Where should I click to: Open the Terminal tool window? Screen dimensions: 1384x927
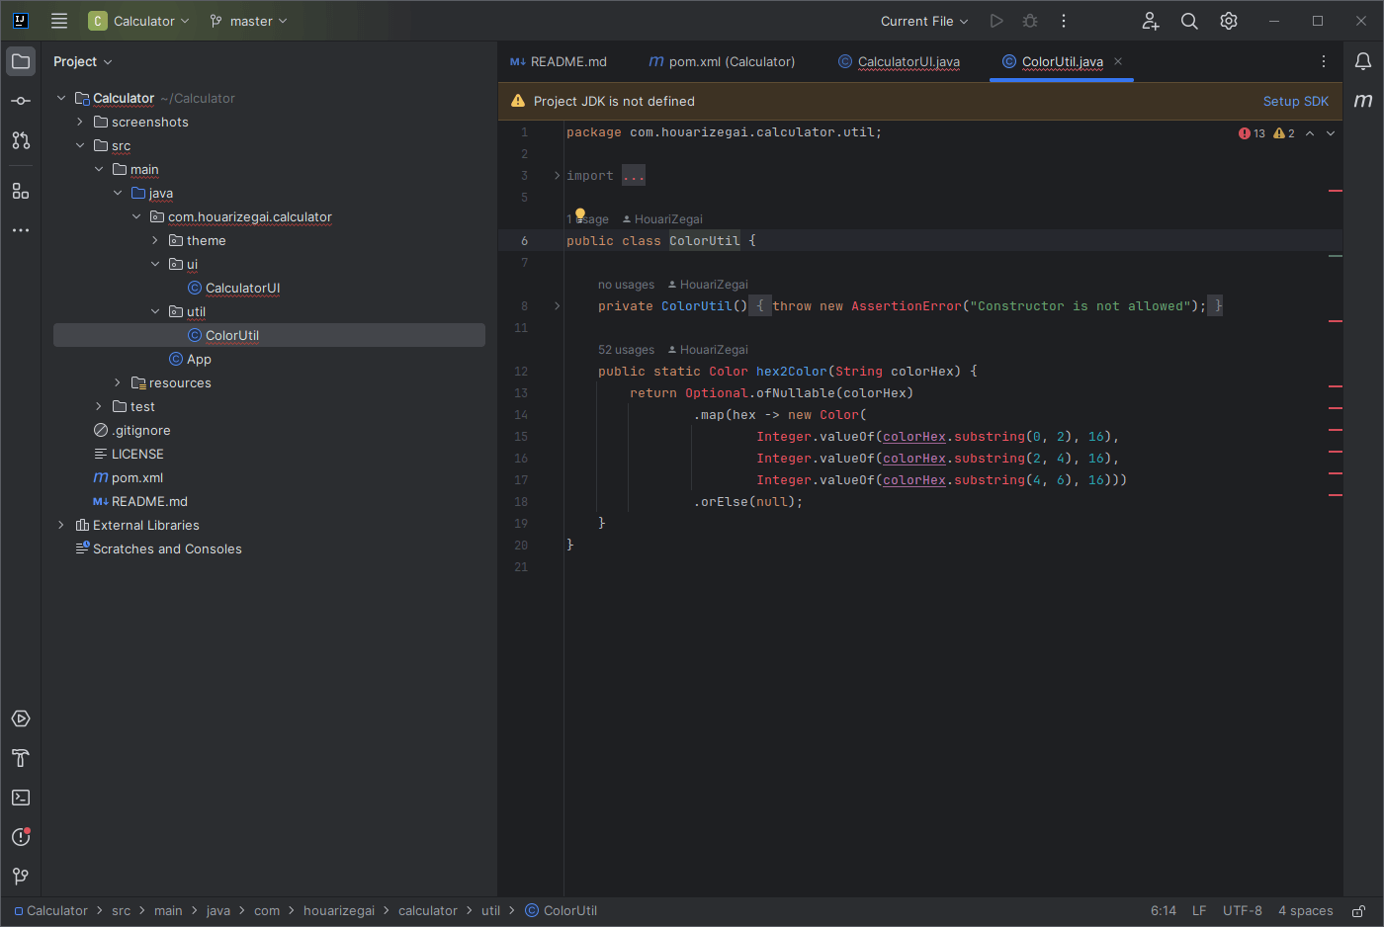pyautogui.click(x=21, y=798)
